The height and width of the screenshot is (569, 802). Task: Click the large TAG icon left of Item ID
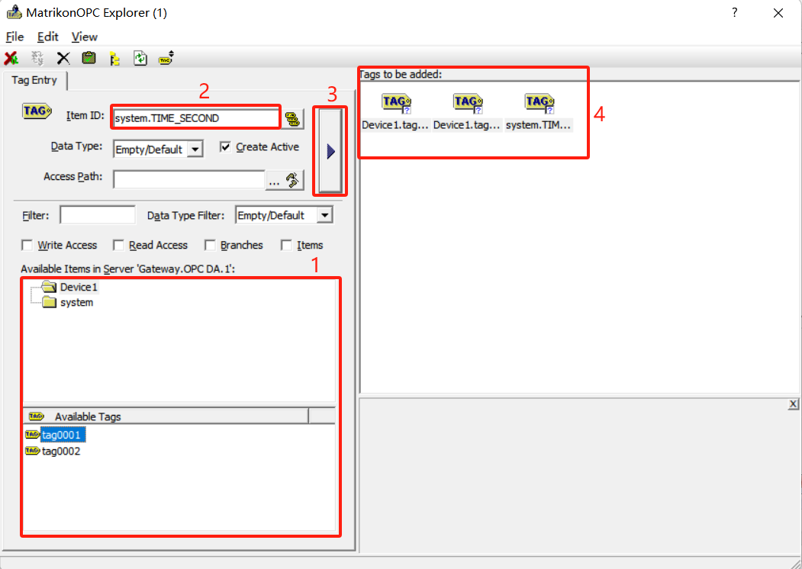(37, 111)
